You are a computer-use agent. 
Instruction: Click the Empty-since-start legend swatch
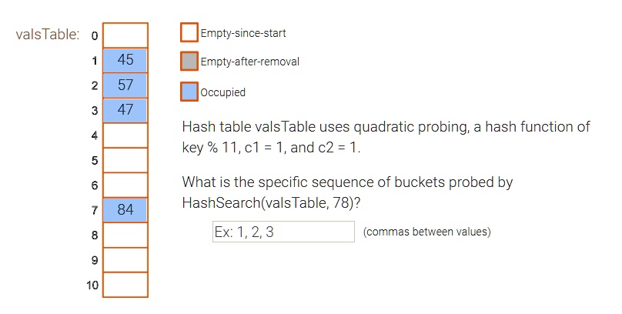tap(189, 33)
